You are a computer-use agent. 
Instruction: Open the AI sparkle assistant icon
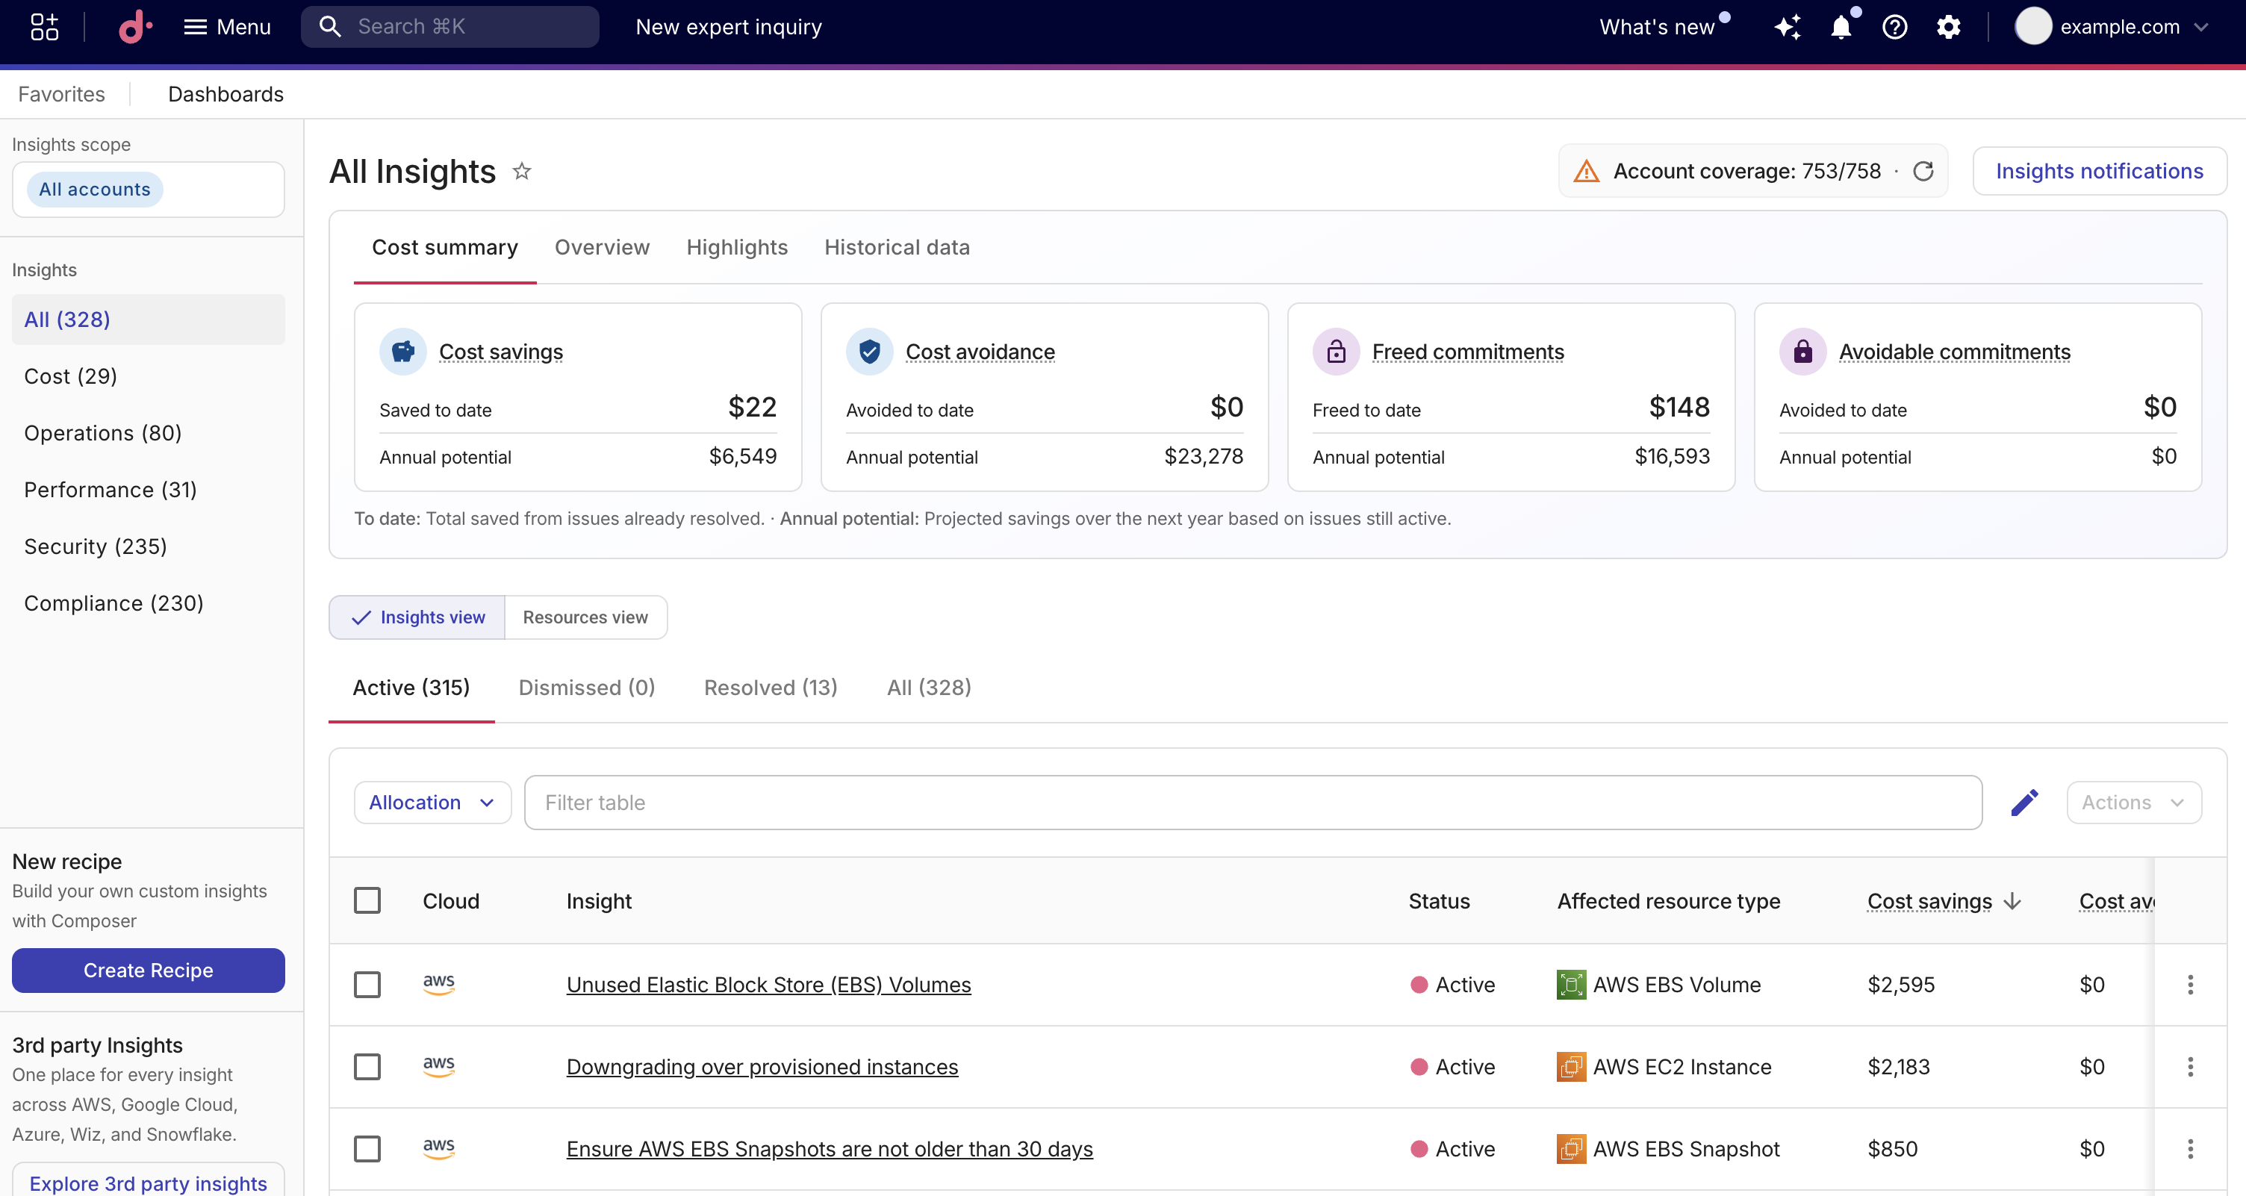pyautogui.click(x=1788, y=27)
